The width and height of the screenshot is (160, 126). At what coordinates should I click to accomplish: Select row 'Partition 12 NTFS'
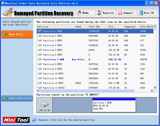pos(95,83)
